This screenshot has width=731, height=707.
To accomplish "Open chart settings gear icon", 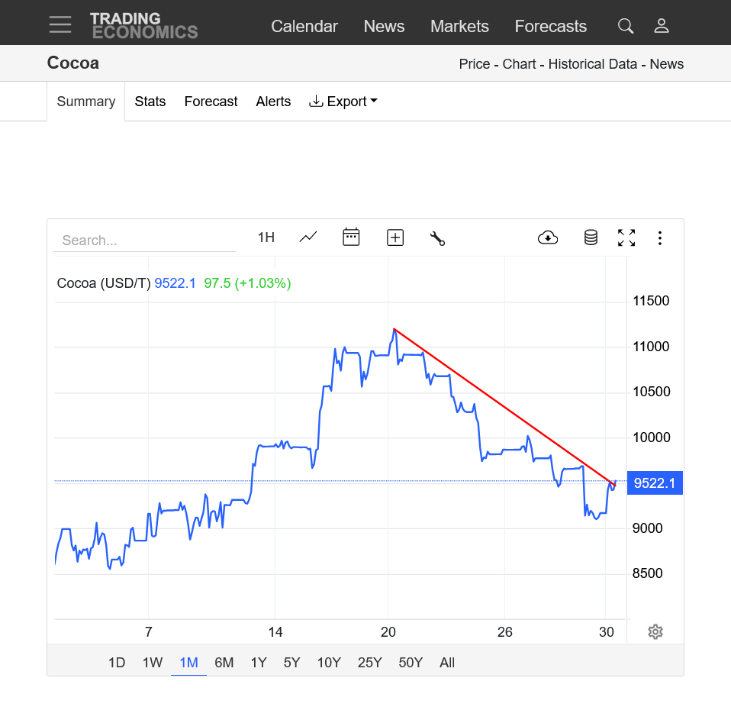I will (655, 631).
